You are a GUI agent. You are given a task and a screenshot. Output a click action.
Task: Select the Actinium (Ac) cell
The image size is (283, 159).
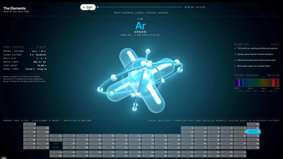pos(56,156)
